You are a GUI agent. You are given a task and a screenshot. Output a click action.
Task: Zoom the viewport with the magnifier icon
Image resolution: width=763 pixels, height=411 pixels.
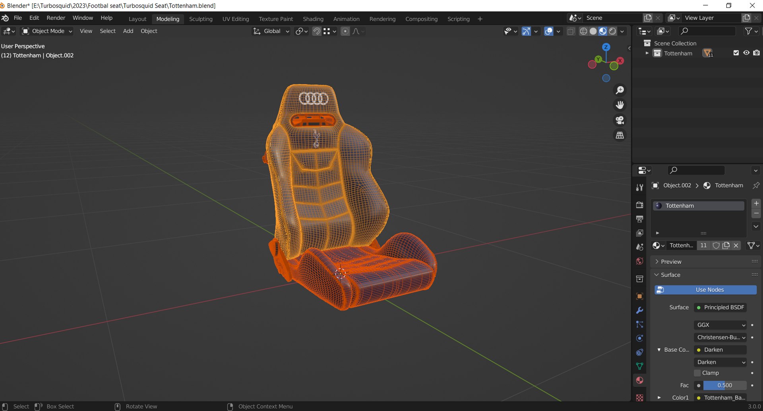[x=620, y=90]
